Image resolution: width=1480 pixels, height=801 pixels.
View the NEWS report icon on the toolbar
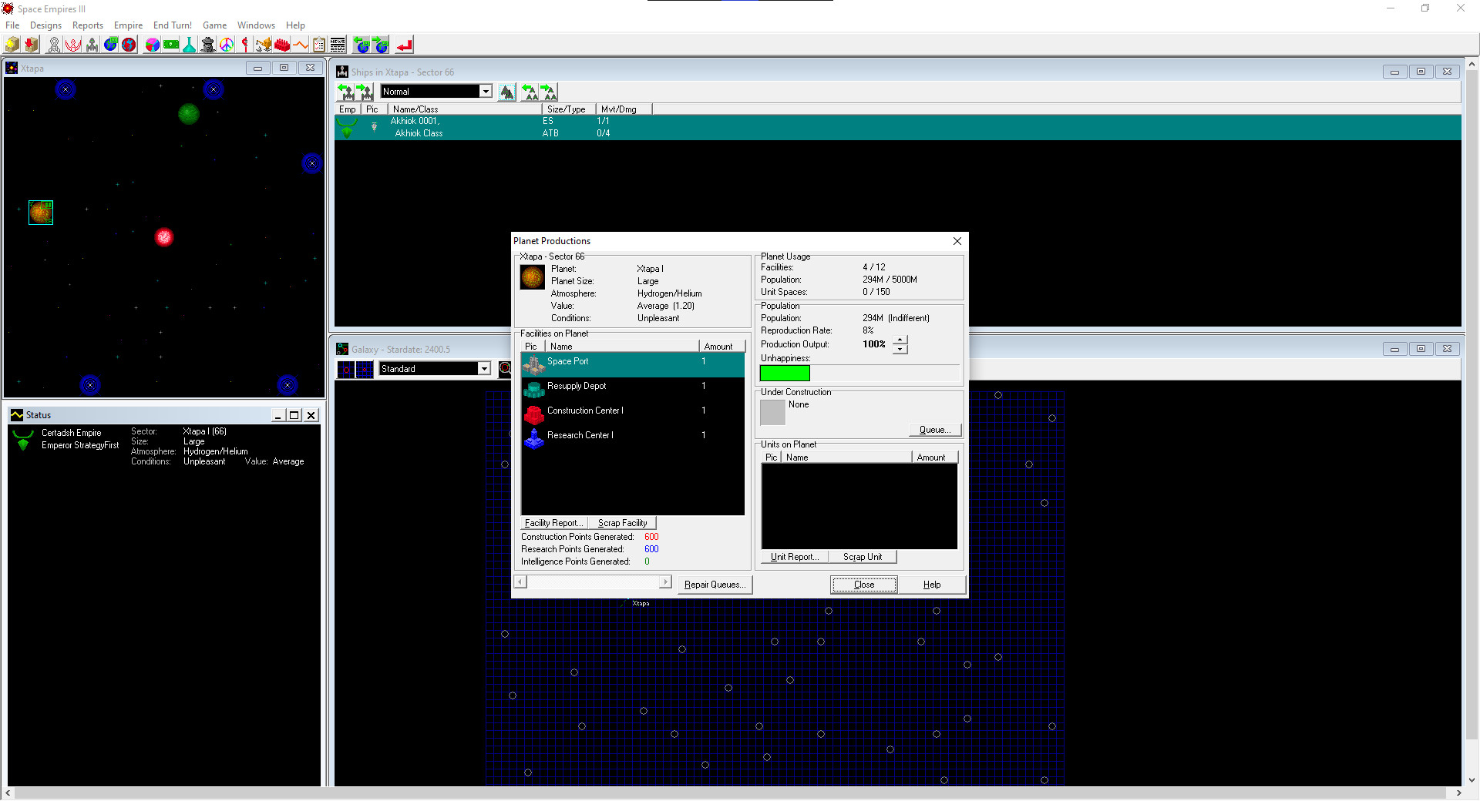pyautogui.click(x=337, y=44)
